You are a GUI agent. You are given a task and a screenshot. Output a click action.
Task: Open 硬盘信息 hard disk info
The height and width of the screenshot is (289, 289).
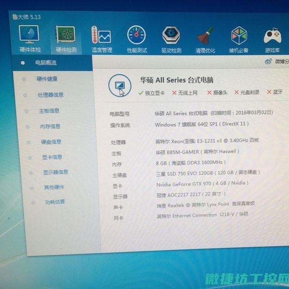point(51,142)
